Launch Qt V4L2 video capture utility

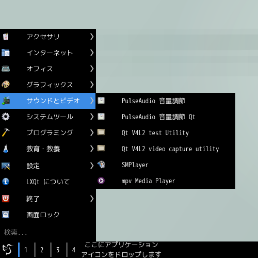[x=166, y=149]
